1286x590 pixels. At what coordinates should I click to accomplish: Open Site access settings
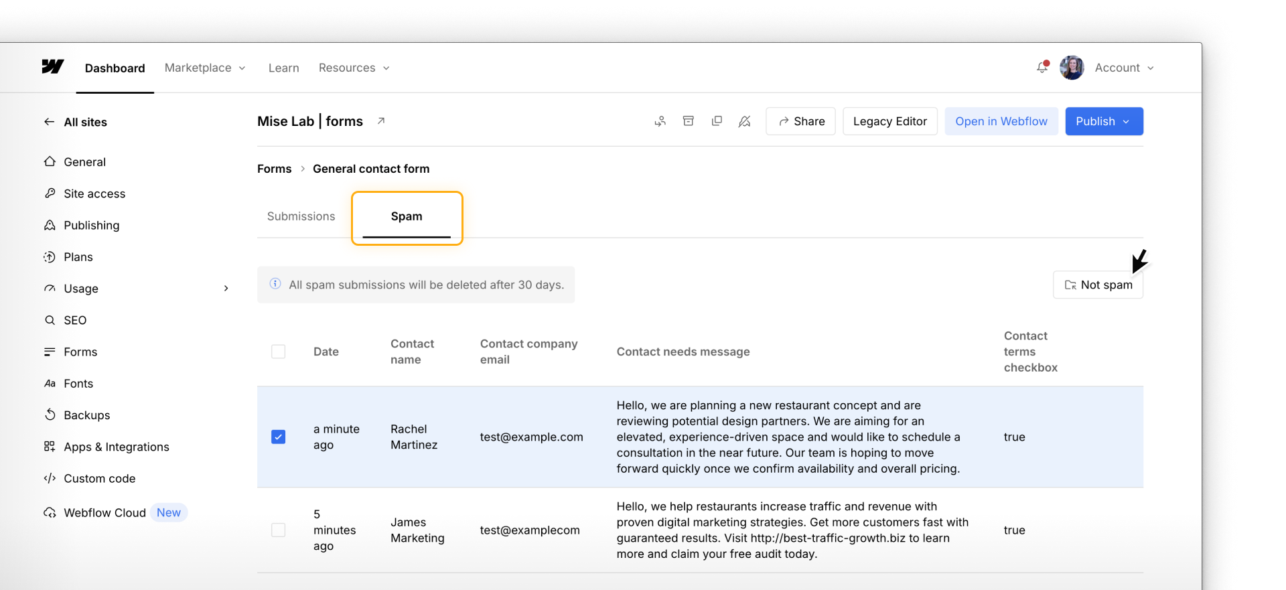point(84,194)
